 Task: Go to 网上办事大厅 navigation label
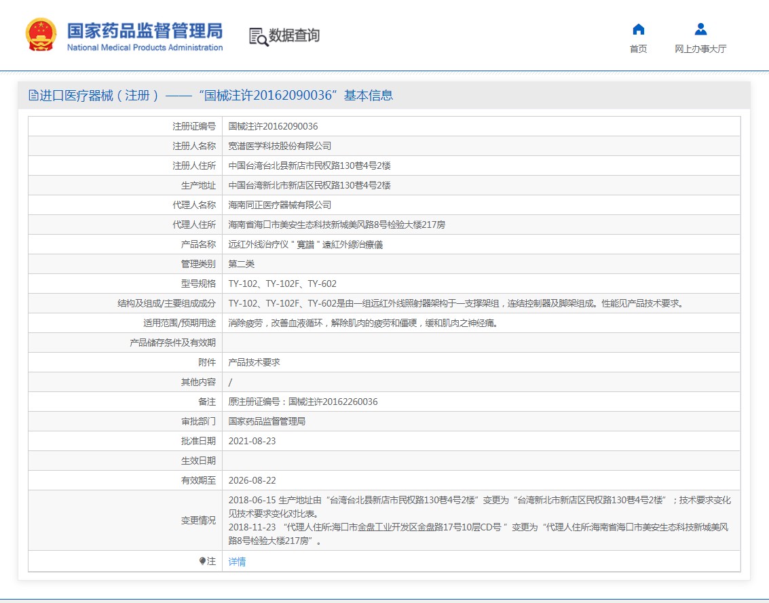point(700,49)
